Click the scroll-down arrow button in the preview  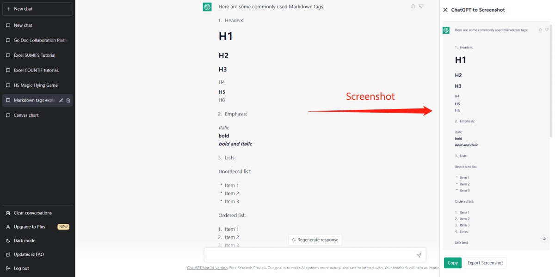coord(544,239)
